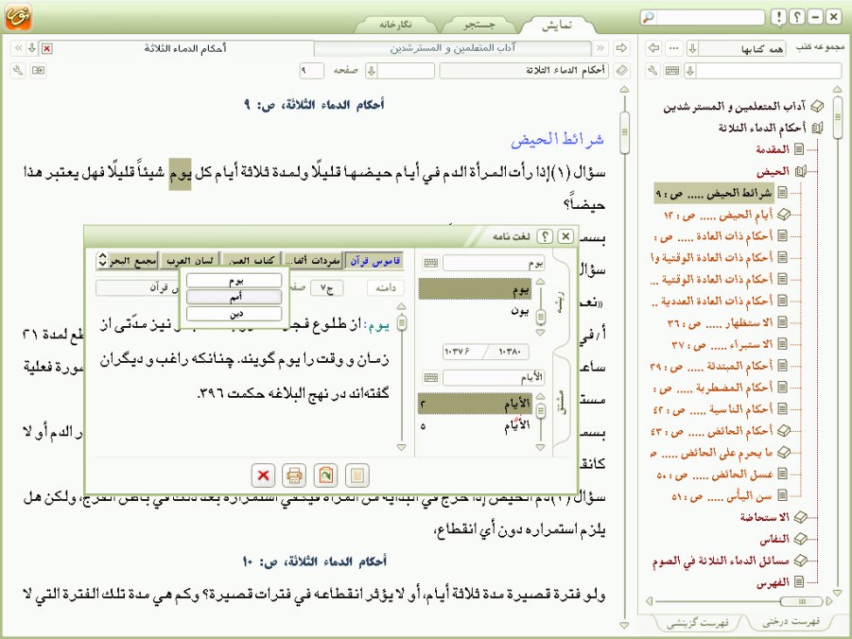Screen dimensions: 852x639
Task: Click the right arrow navigation icon above book tree
Action: 621,48
